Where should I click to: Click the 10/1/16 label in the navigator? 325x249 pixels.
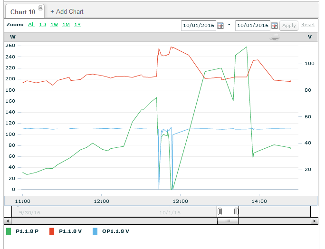170,212
